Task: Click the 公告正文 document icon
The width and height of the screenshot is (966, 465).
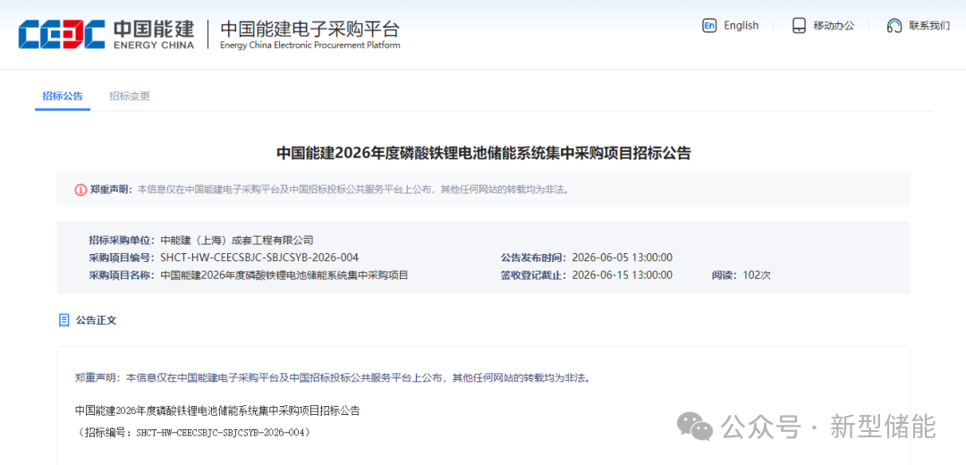Action: coord(64,320)
